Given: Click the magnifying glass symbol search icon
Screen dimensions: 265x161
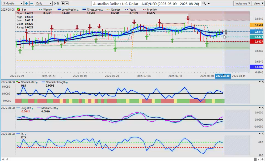Looking at the screenshot, I should pyautogui.click(x=204, y=3).
